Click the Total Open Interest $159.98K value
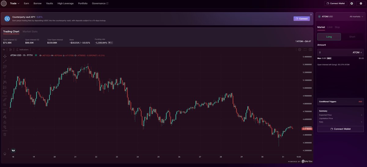The height and width of the screenshot is (167, 367). point(52,43)
